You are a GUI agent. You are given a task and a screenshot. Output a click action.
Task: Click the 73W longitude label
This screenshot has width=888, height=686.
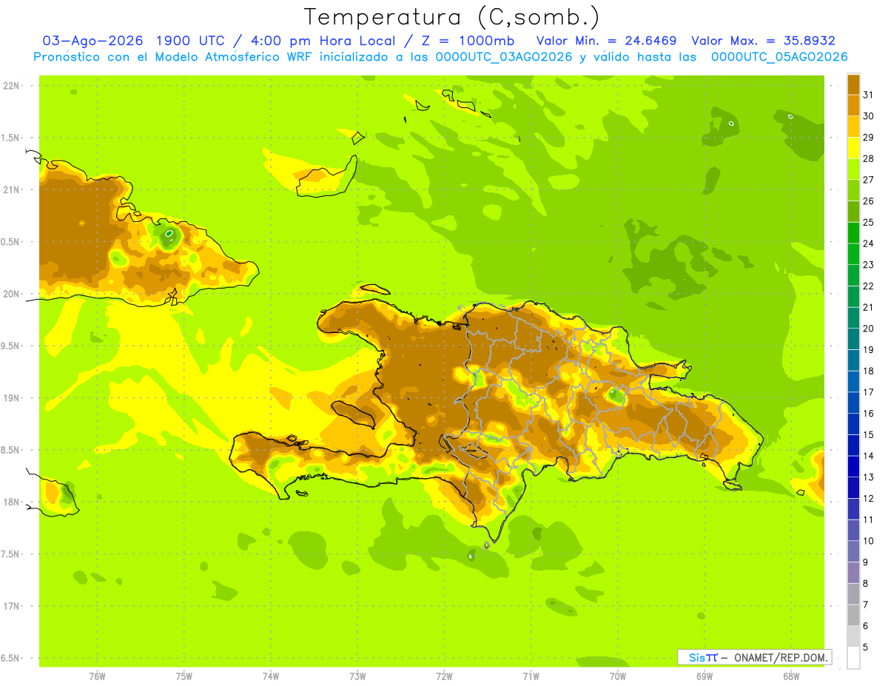point(357,676)
